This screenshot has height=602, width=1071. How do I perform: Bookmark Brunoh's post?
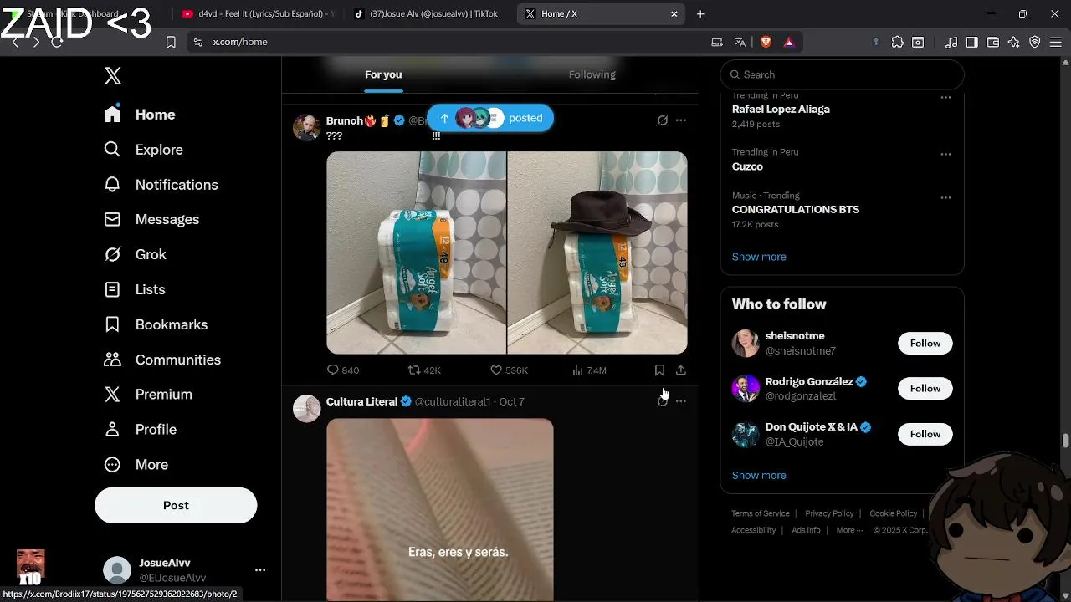(659, 370)
